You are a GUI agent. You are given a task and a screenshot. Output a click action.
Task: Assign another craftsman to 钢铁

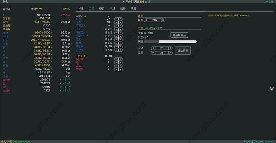click(121, 66)
